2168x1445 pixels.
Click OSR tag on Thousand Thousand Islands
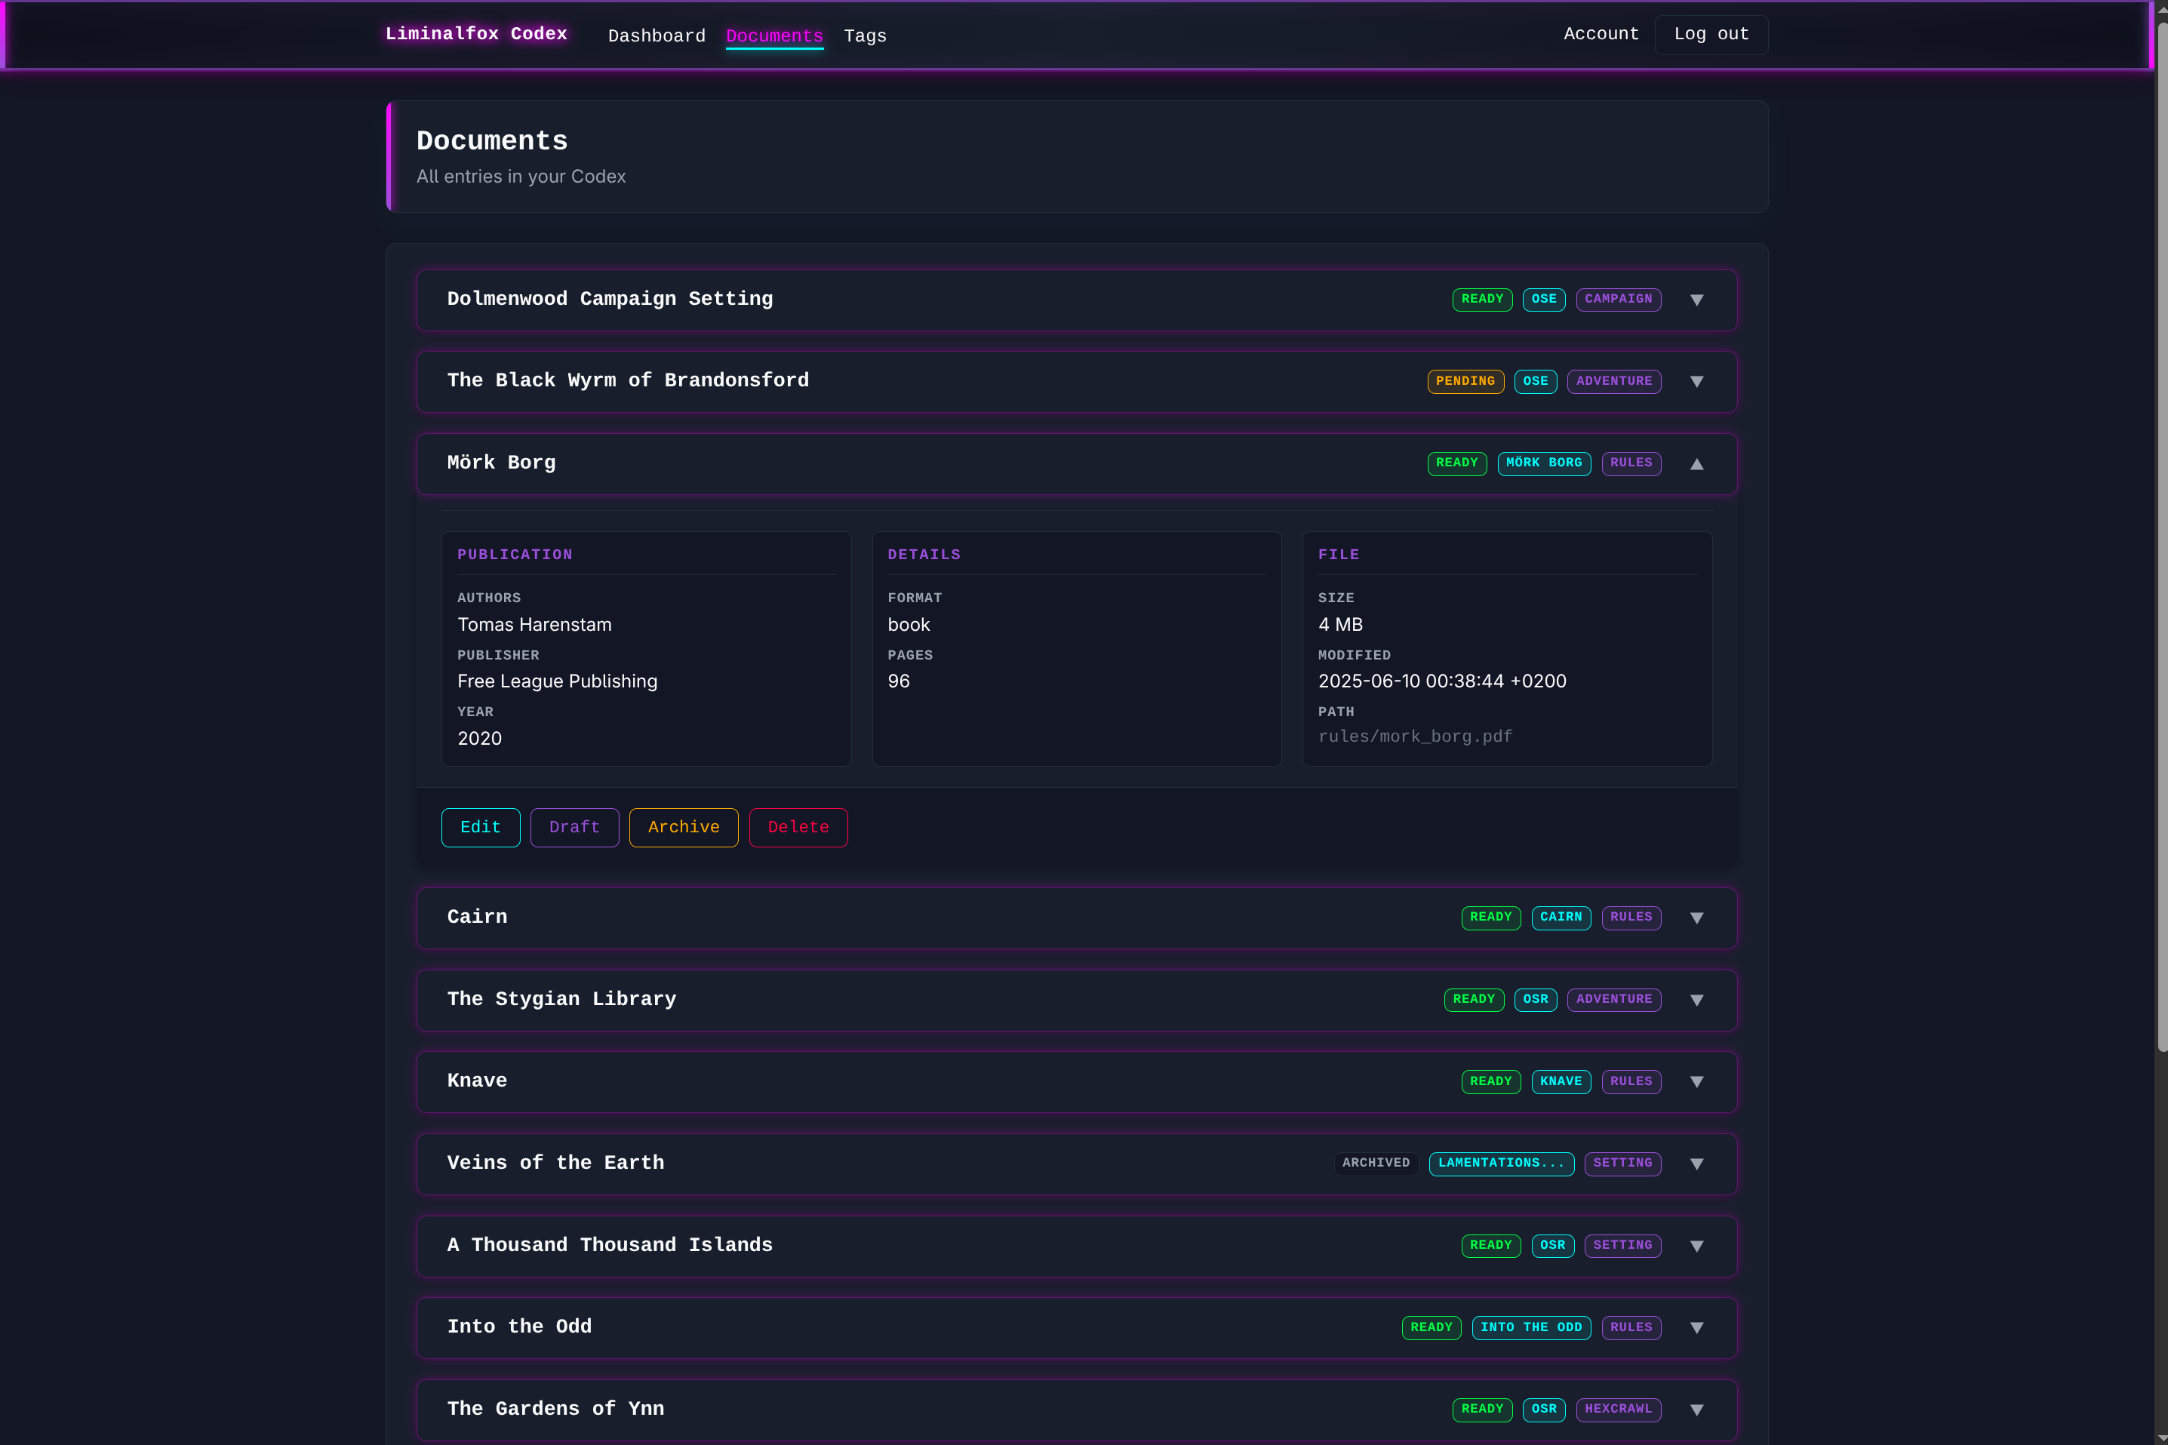tap(1551, 1246)
